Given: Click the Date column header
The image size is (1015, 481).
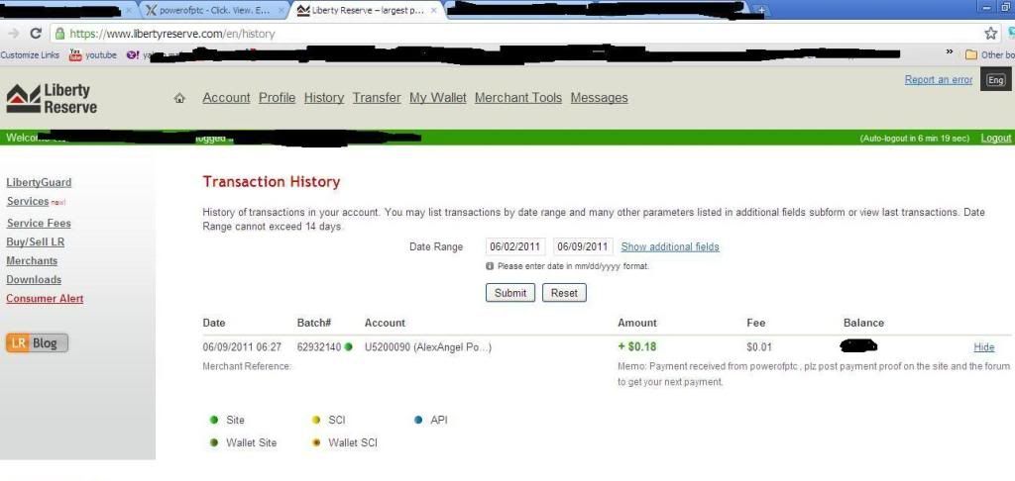Looking at the screenshot, I should tap(214, 323).
